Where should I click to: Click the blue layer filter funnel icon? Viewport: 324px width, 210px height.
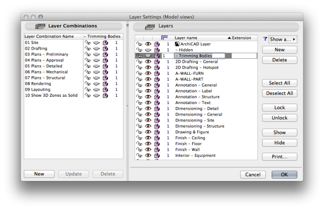point(265,39)
